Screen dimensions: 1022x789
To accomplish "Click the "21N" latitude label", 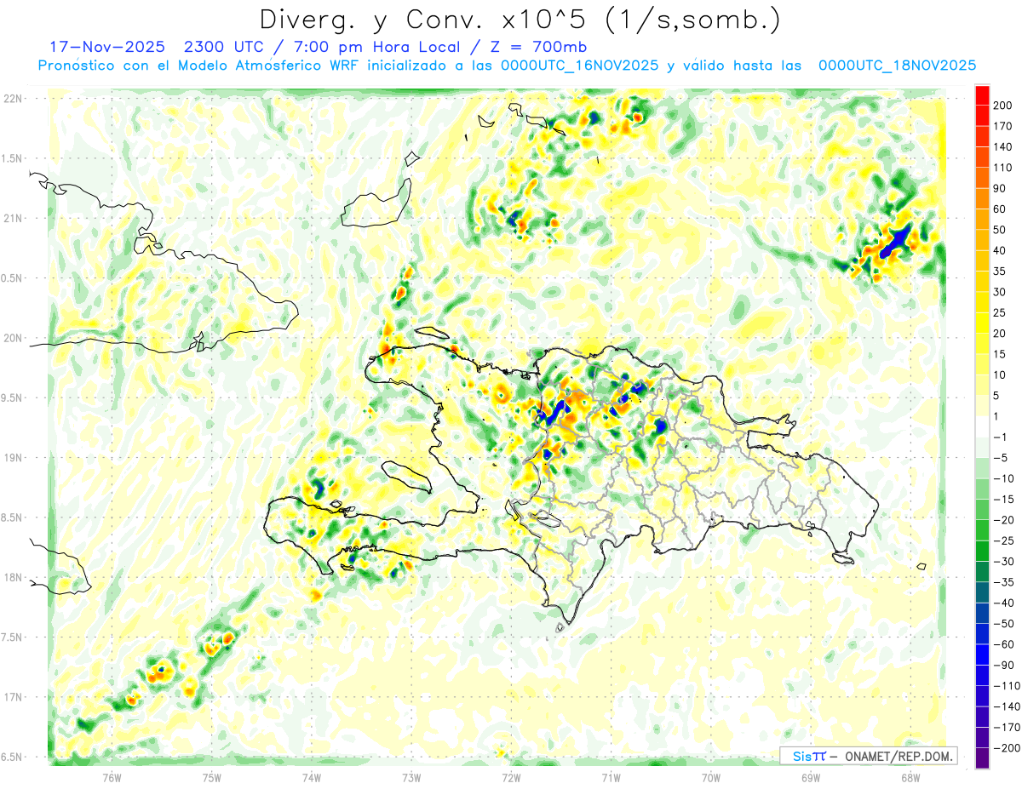I will coord(12,219).
